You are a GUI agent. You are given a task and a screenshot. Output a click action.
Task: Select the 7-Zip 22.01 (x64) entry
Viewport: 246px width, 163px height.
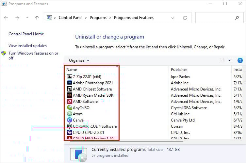click(x=87, y=76)
